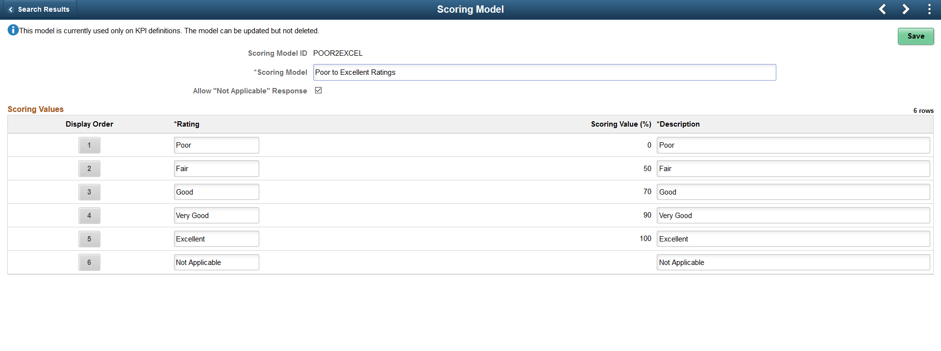Click display order button 3
941x351 pixels.
[89, 192]
